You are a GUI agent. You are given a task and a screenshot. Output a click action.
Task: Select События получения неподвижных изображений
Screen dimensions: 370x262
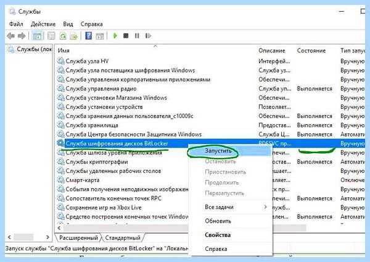point(127,189)
